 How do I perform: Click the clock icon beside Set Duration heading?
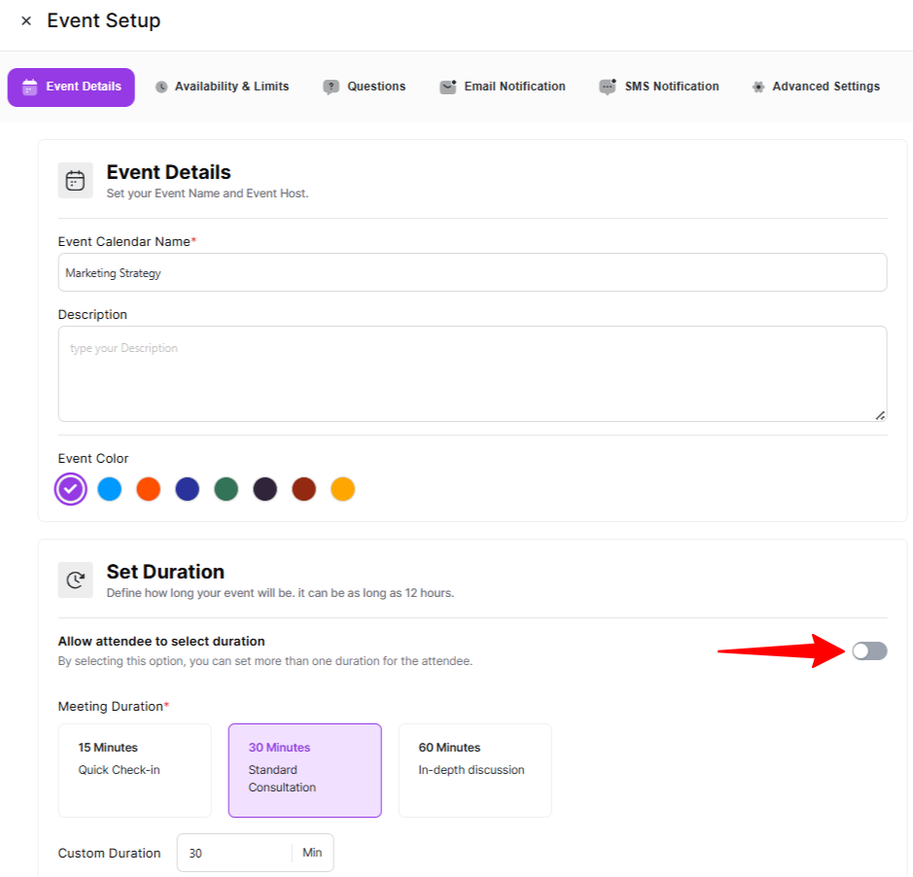coord(75,579)
